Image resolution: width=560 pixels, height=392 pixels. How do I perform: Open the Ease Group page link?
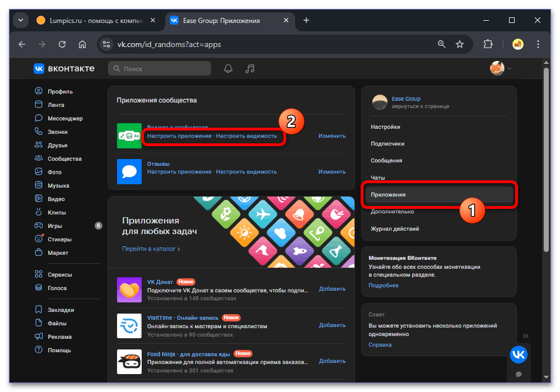406,99
